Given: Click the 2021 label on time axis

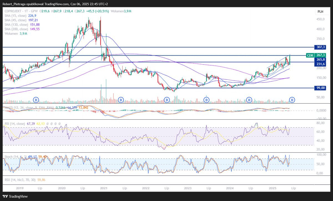Looking at the screenshot, I should point(104,188).
